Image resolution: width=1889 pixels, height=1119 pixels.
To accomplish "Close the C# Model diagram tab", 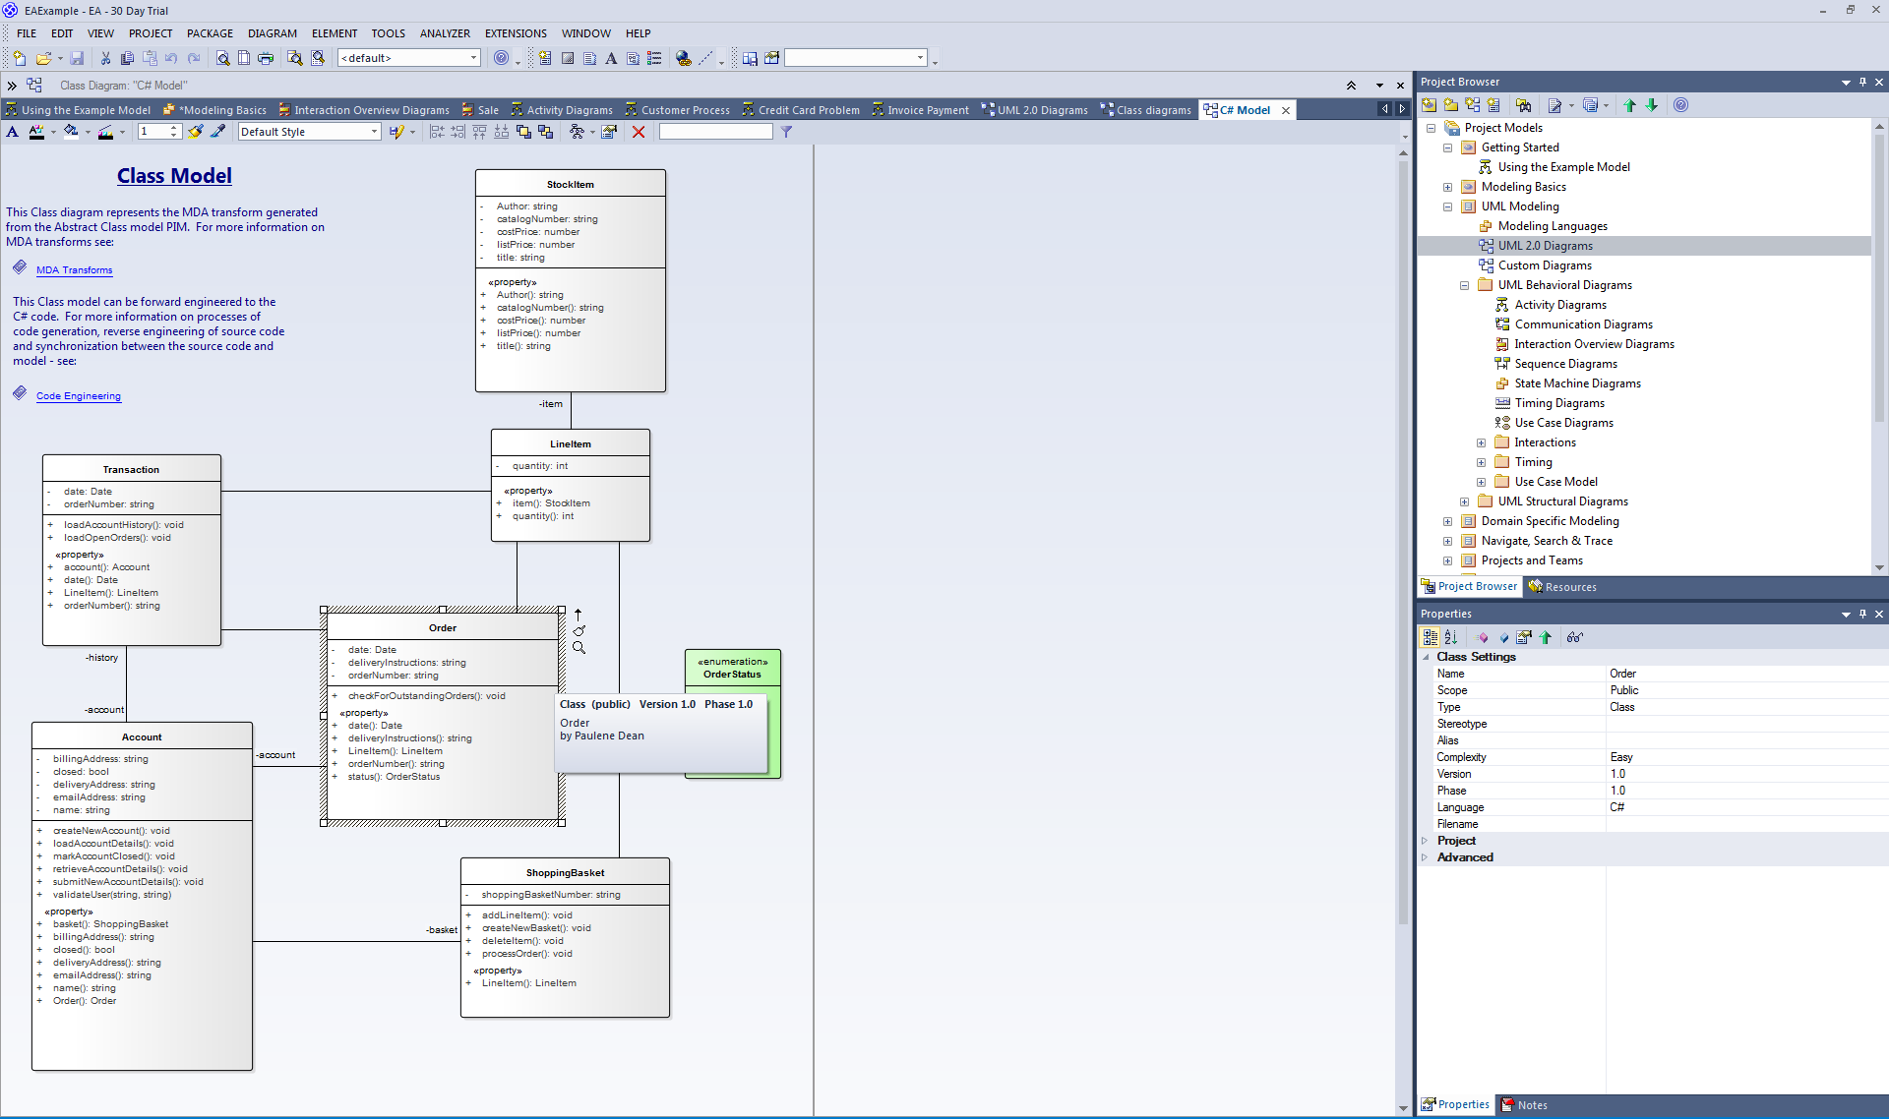I will (1286, 110).
